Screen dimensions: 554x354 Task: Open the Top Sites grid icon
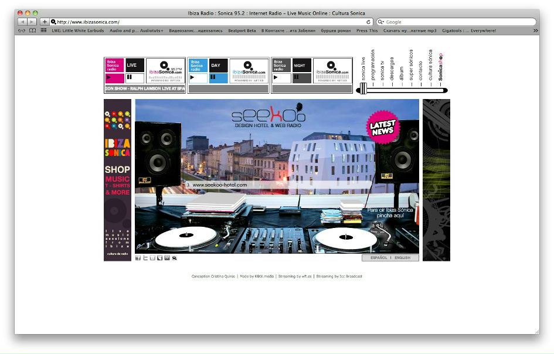point(43,30)
